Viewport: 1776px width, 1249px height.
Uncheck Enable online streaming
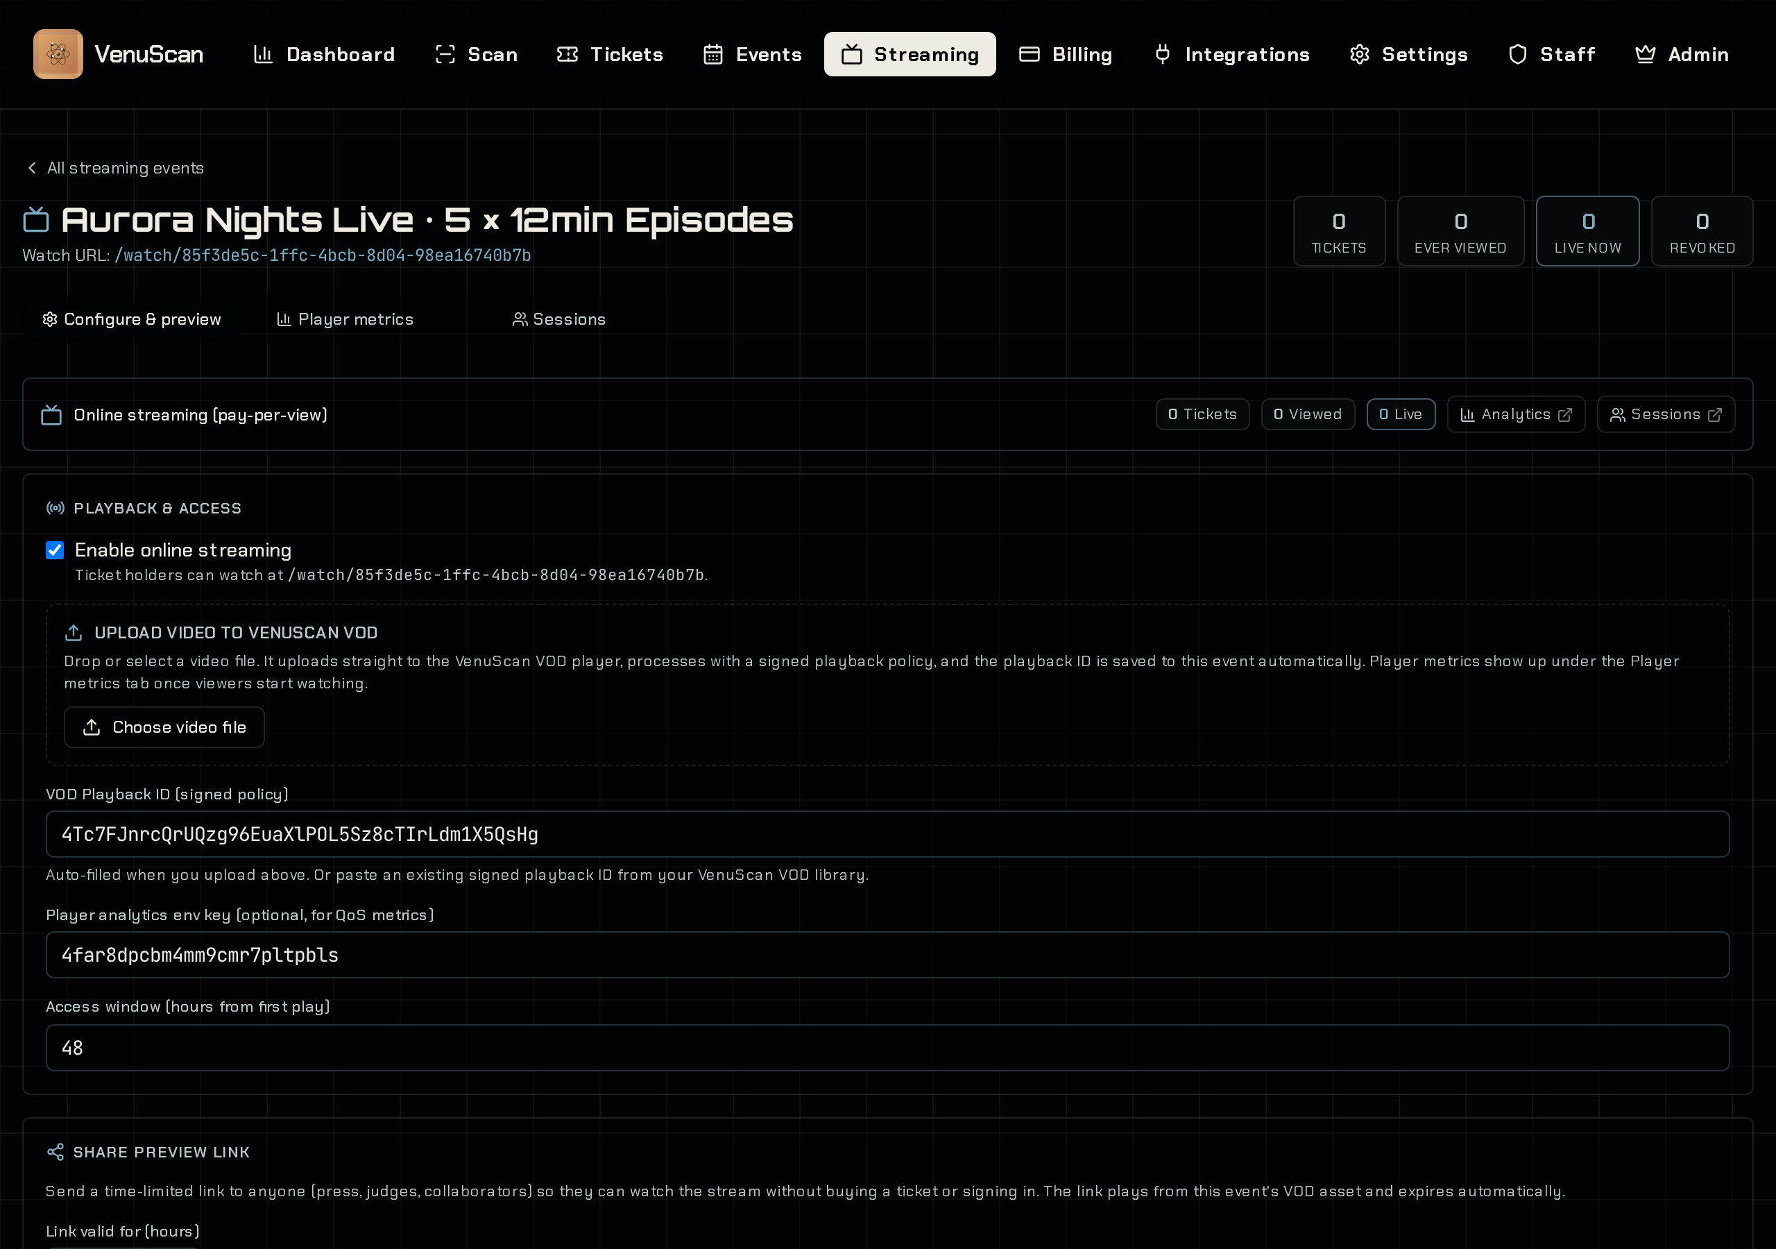pyautogui.click(x=55, y=550)
